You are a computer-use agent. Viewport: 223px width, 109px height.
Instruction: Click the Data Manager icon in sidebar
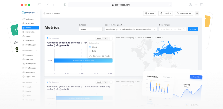pyautogui.click(x=24, y=45)
